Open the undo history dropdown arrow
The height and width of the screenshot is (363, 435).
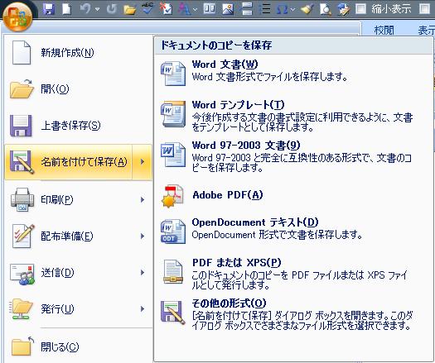[x=97, y=9]
